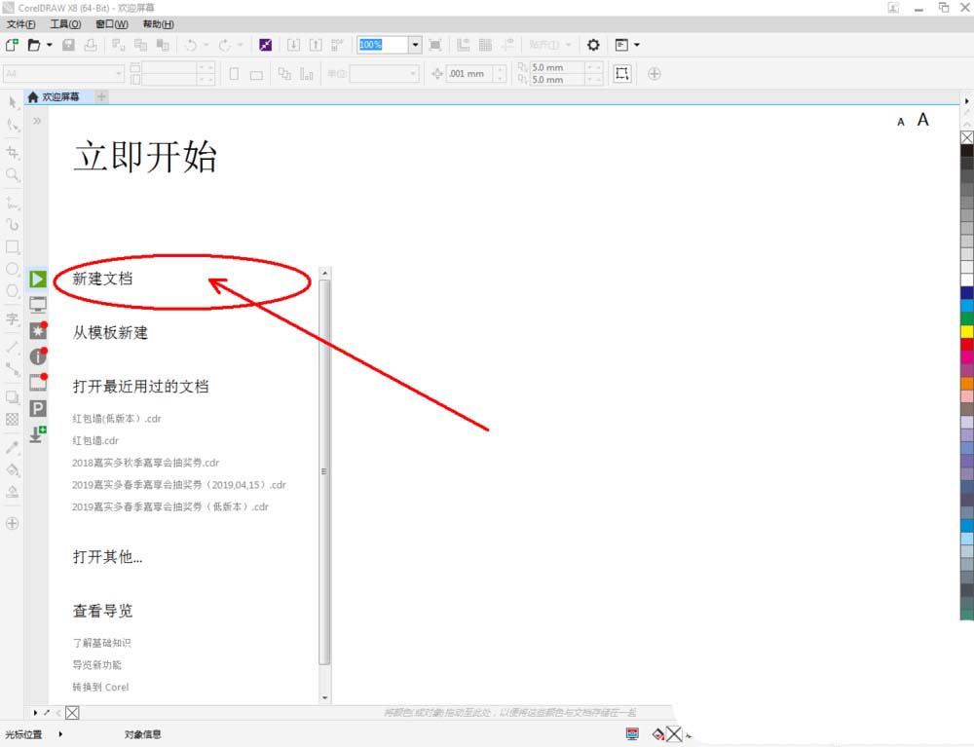Pick the red swatch in color palette
The width and height of the screenshot is (974, 747).
966,344
